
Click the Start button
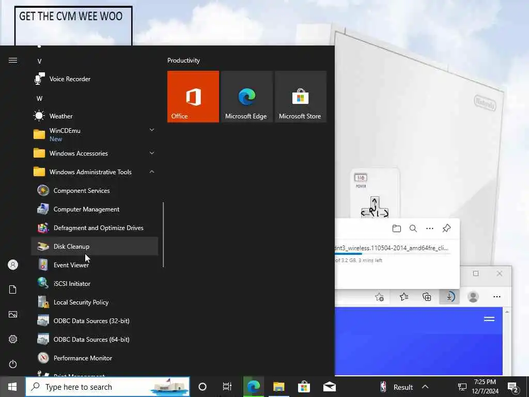coord(12,387)
